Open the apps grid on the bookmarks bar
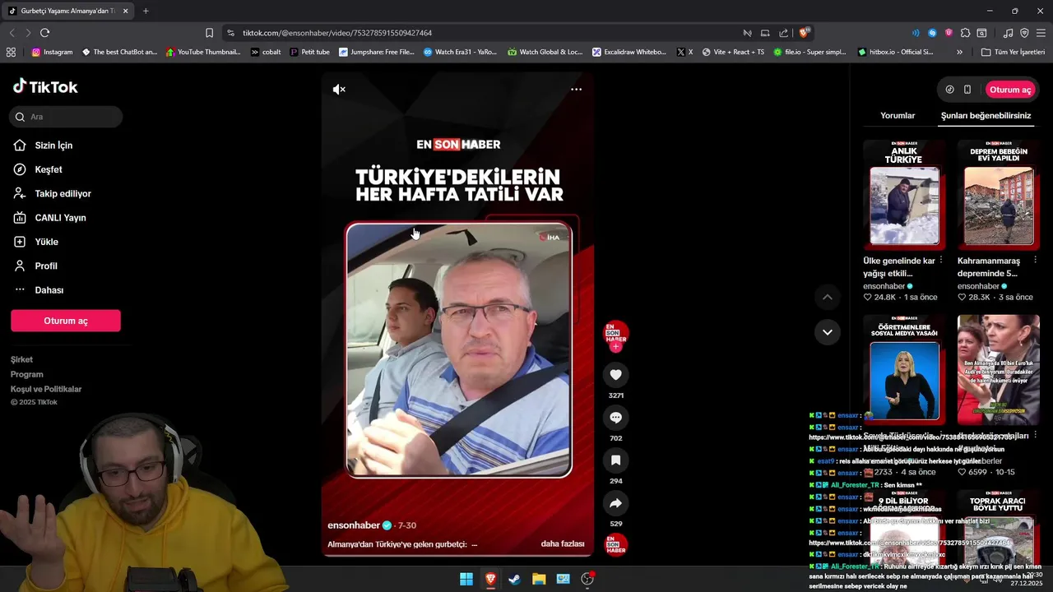 point(11,52)
